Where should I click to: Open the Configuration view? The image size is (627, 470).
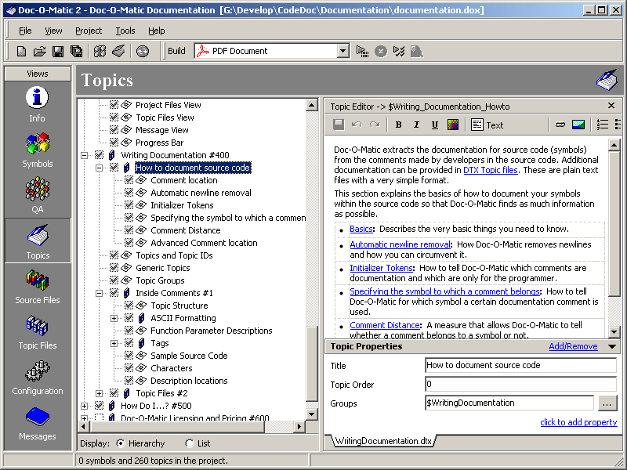point(37,377)
